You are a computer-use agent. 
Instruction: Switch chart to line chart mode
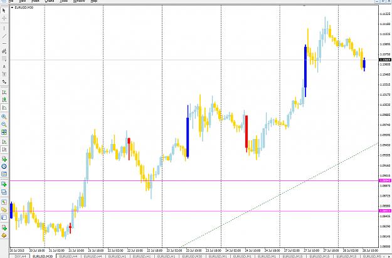click(x=4, y=108)
